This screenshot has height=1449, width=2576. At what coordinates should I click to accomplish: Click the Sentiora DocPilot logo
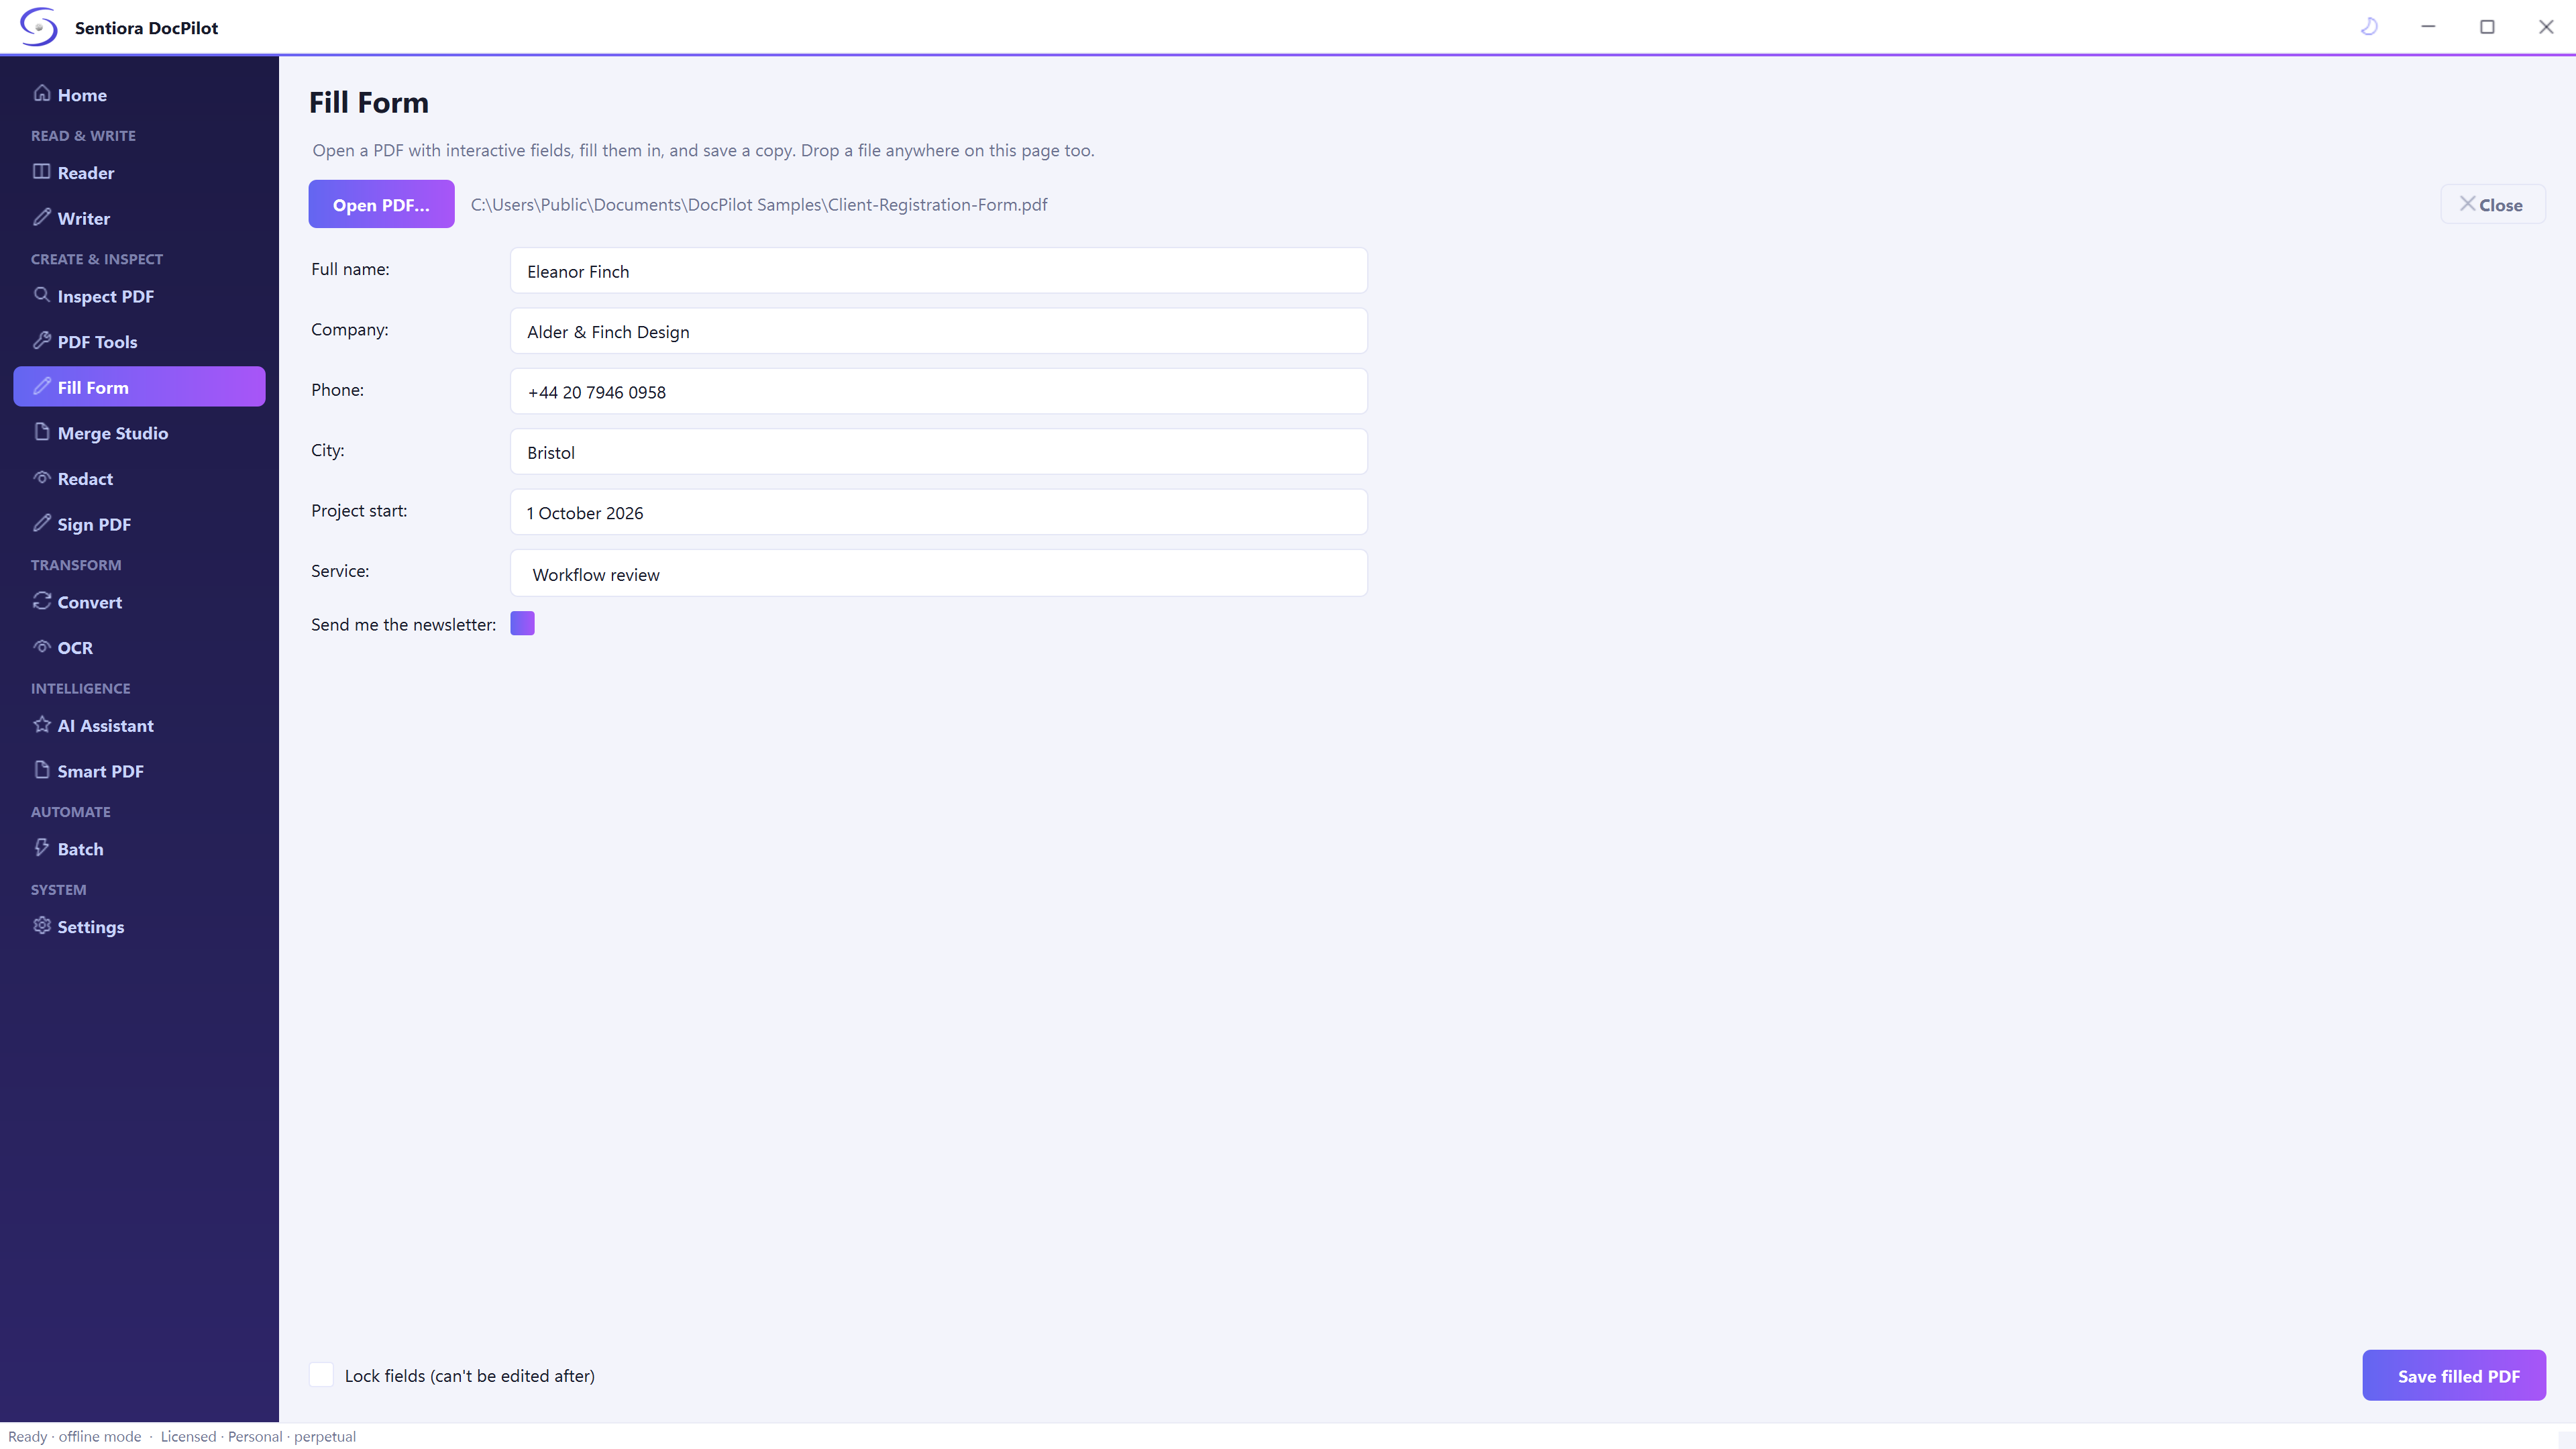coord(39,27)
